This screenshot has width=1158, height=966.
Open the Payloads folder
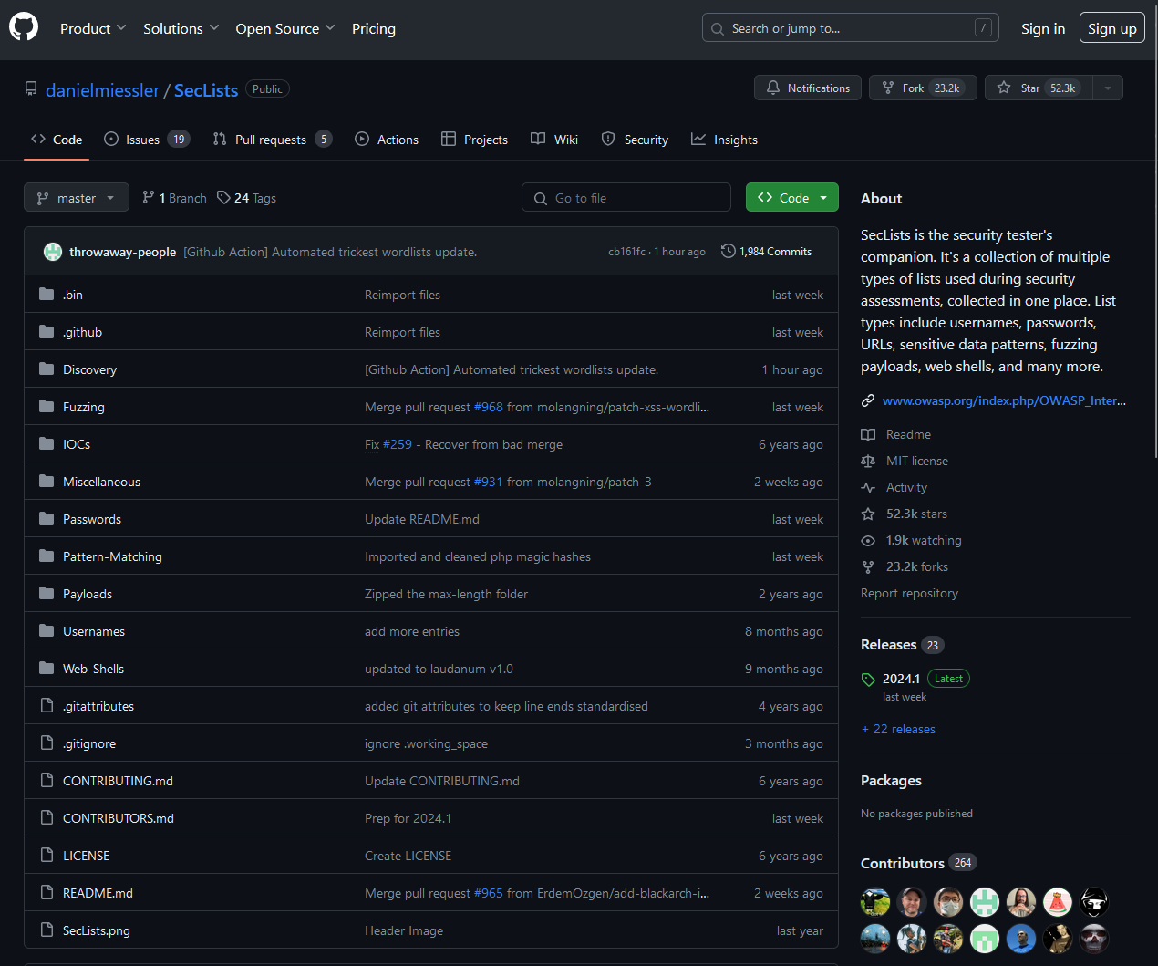pos(88,594)
